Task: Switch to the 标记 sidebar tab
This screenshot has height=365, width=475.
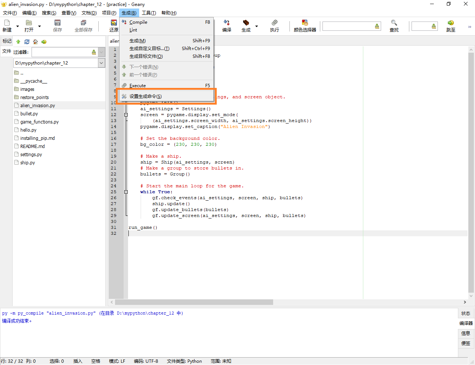Action: tap(7, 41)
